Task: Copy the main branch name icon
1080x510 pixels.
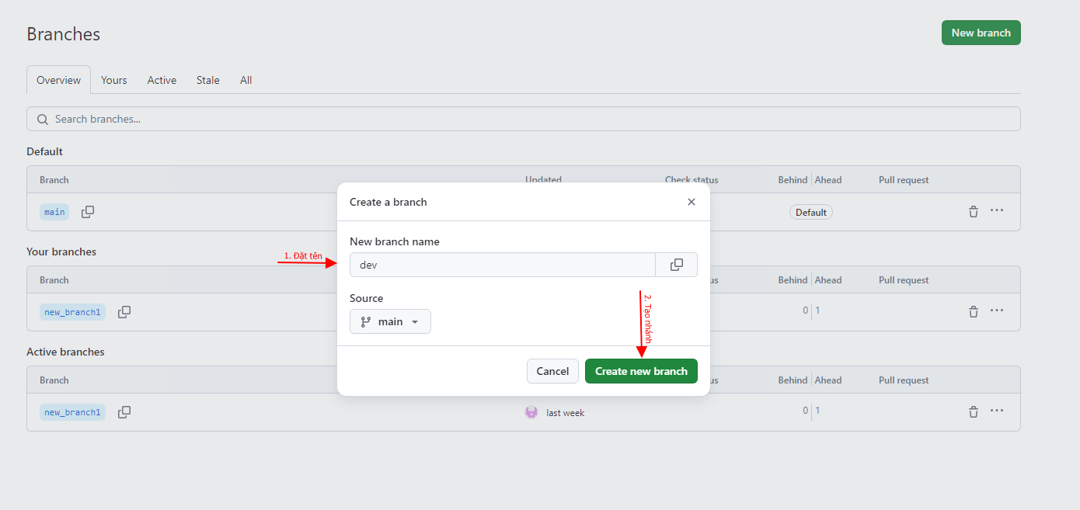Action: [x=88, y=212]
